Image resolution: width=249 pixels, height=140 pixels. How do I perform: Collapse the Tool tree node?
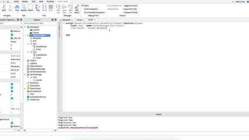click(x=28, y=77)
